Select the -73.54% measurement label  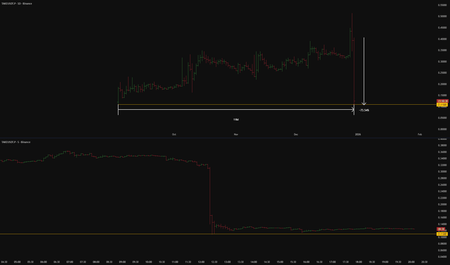(364, 110)
